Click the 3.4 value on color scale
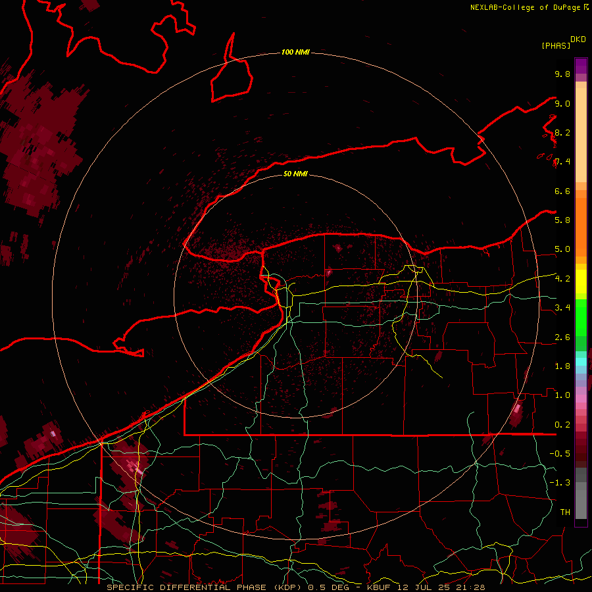The width and height of the screenshot is (592, 592). pyautogui.click(x=562, y=307)
